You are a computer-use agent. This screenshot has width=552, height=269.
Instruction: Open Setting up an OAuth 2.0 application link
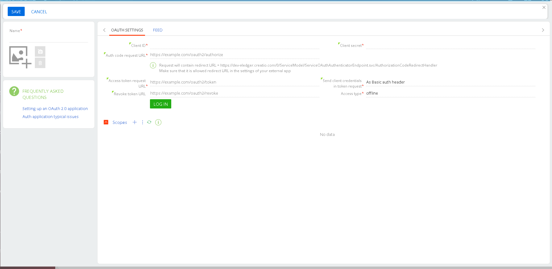(x=55, y=109)
